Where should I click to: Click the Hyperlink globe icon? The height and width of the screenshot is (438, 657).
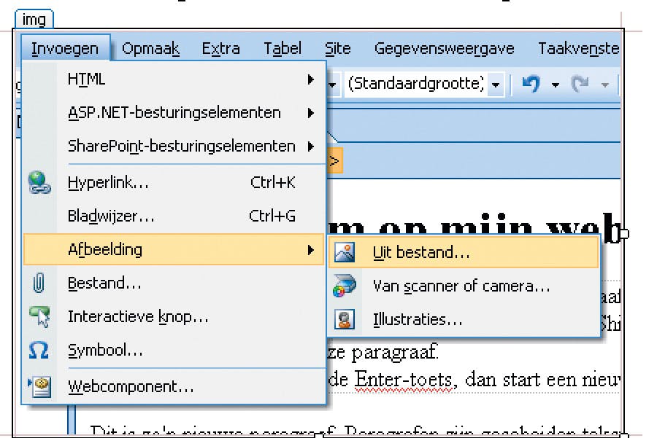(38, 183)
